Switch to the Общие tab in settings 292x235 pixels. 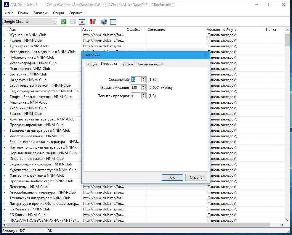pyautogui.click(x=92, y=64)
